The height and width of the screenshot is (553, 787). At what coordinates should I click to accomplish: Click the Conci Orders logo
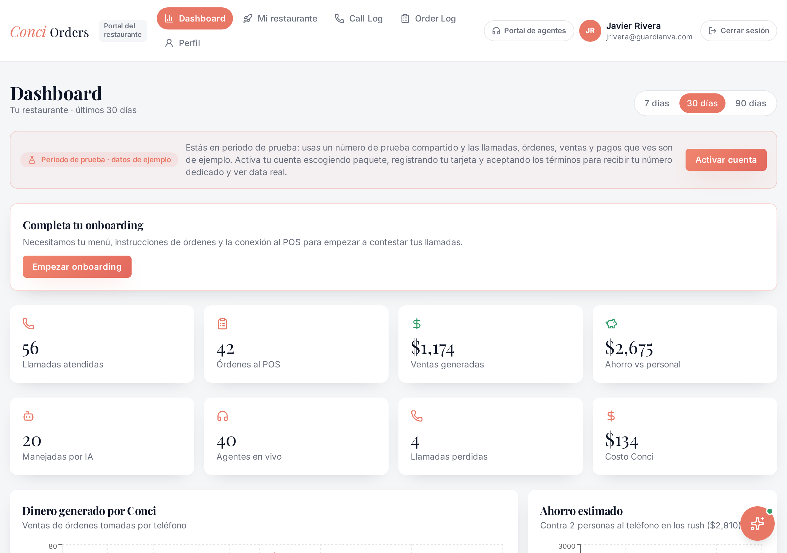click(50, 32)
